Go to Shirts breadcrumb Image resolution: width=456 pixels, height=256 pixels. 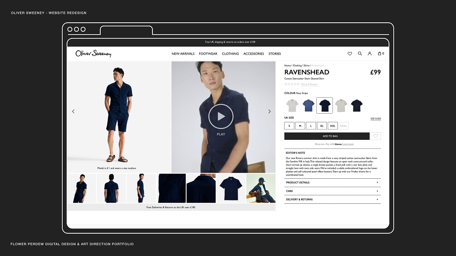(306, 65)
